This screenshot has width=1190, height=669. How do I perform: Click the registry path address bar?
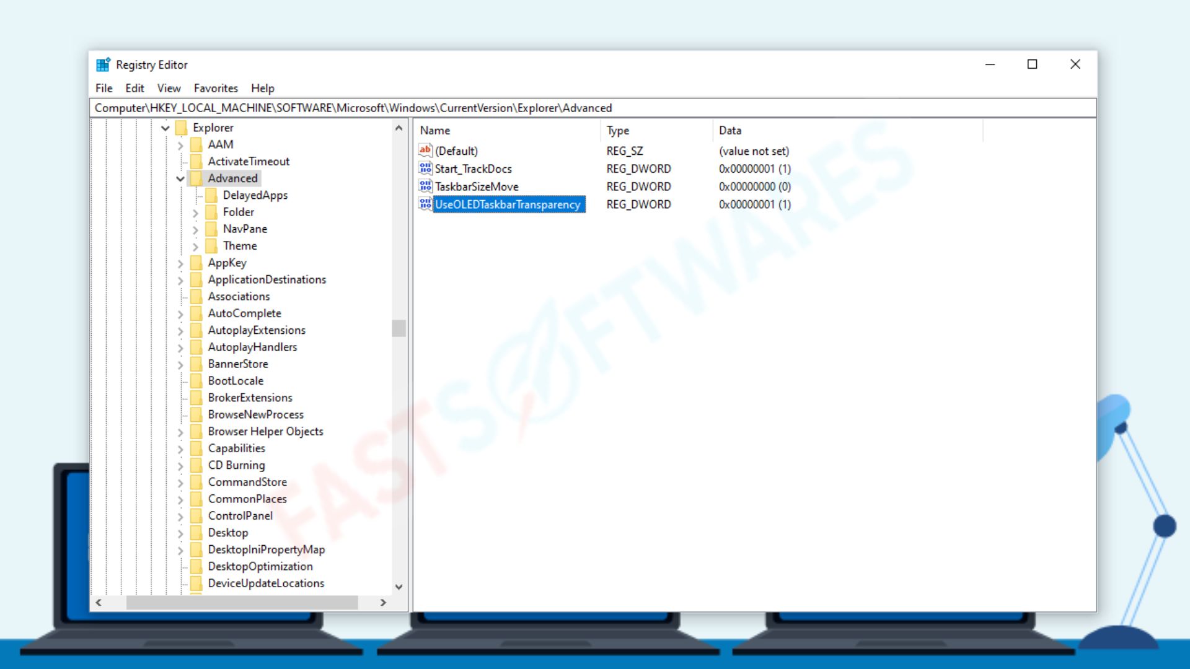(593, 108)
